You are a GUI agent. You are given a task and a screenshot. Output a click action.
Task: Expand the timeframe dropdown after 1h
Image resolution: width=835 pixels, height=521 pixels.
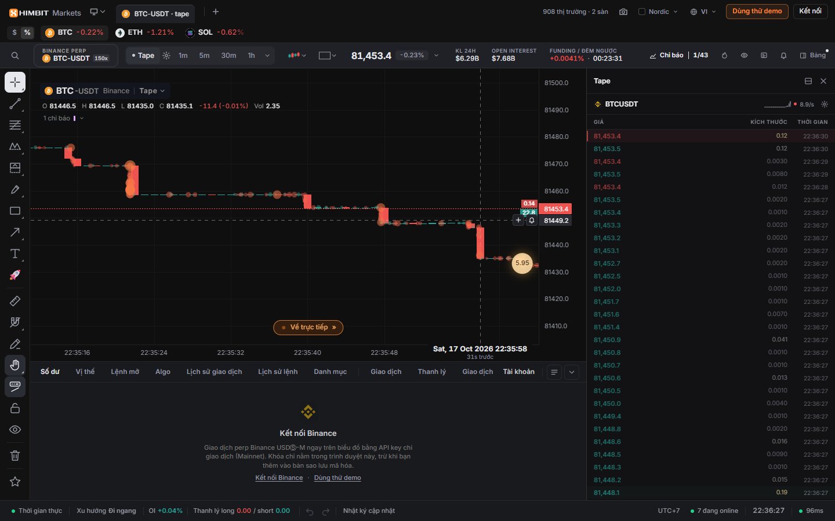click(x=267, y=56)
